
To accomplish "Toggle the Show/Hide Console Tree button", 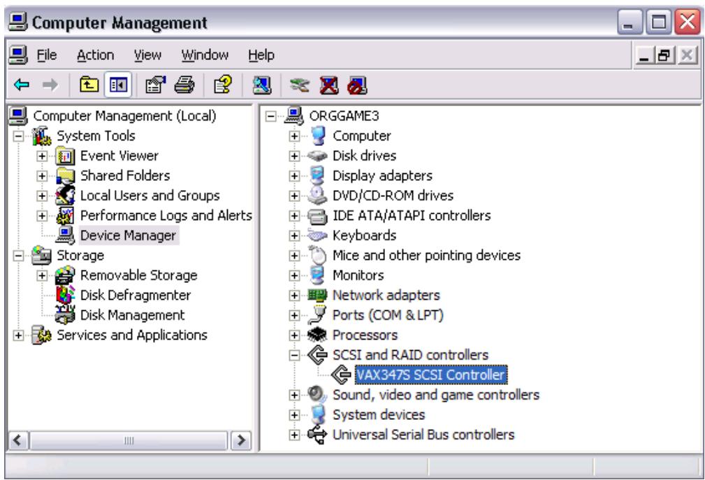I will tap(118, 85).
